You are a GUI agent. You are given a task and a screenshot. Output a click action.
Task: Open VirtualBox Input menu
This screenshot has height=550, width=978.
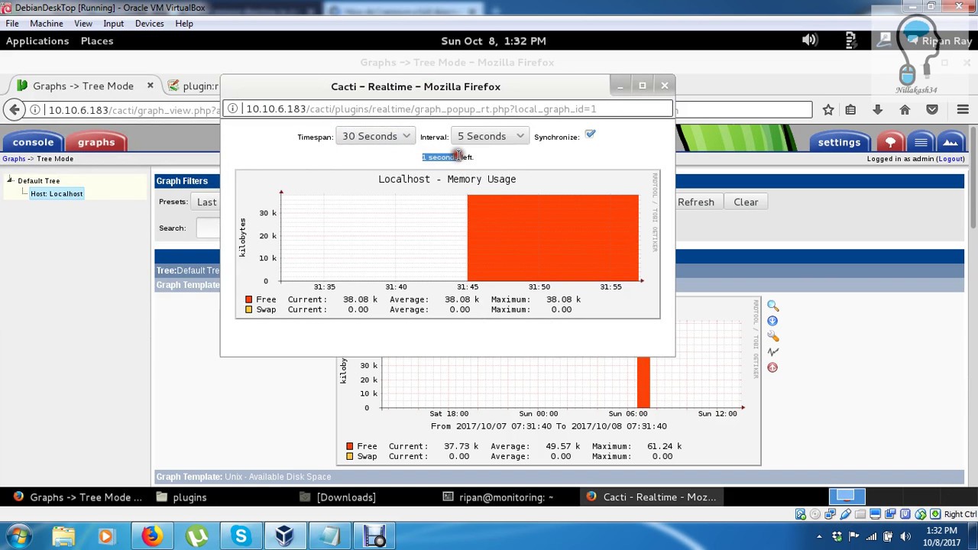[114, 24]
